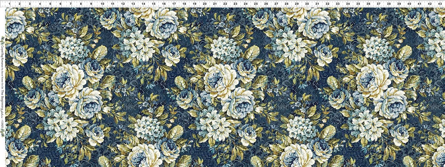Select the 33 inch ruler label
This screenshot has height=167, width=445.
coord(338,4)
